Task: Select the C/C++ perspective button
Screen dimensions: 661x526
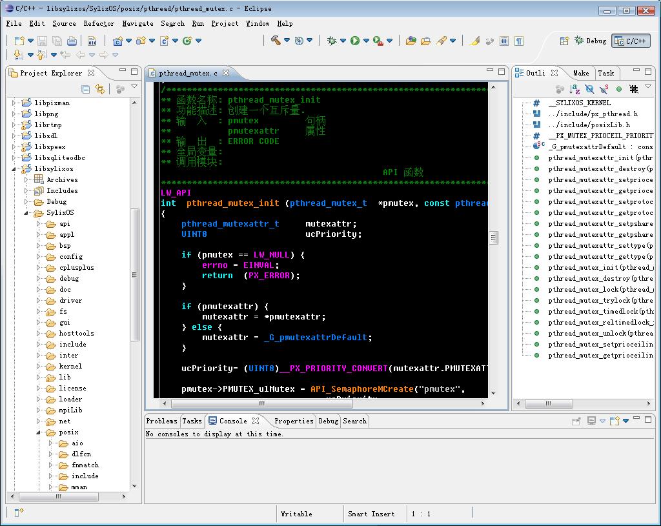Action: [x=631, y=41]
